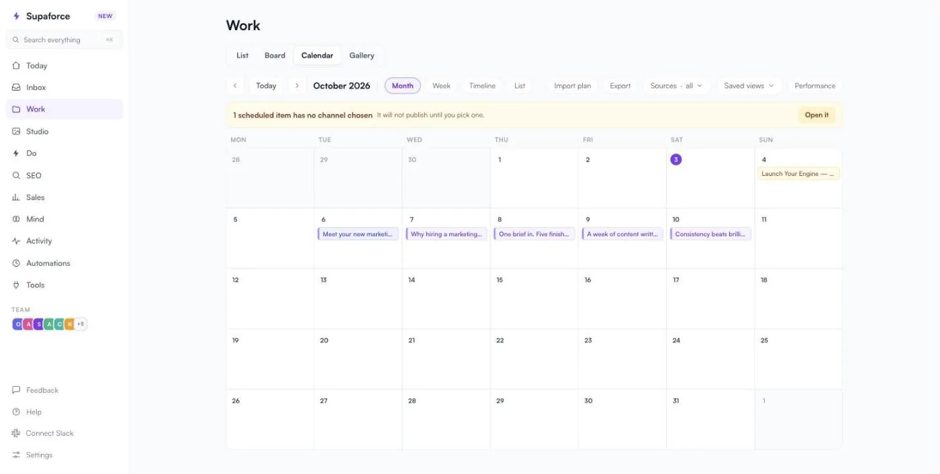Open the Saved views dropdown
Viewport: 940px width, 474px height.
point(749,86)
